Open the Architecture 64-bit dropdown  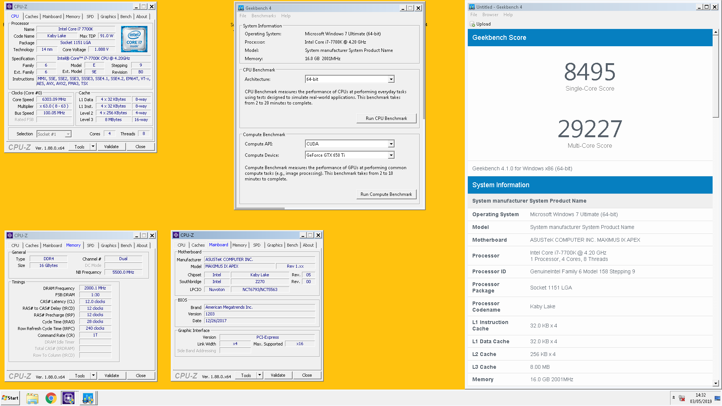pos(391,79)
